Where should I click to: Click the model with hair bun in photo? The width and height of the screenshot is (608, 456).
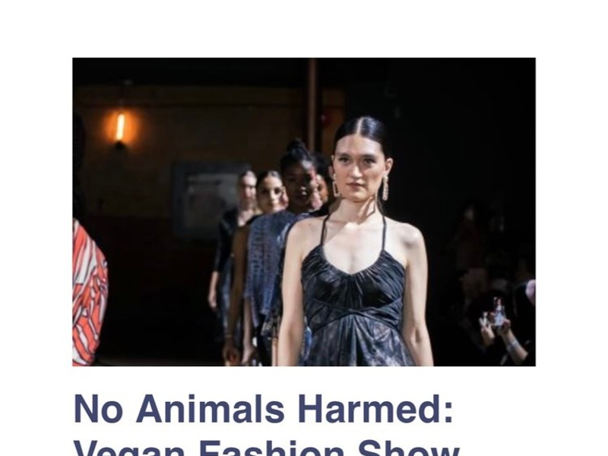click(x=300, y=175)
